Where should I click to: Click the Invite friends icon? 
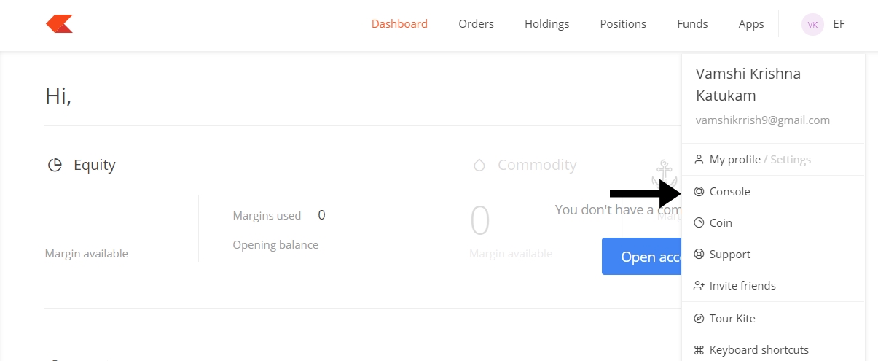click(699, 286)
